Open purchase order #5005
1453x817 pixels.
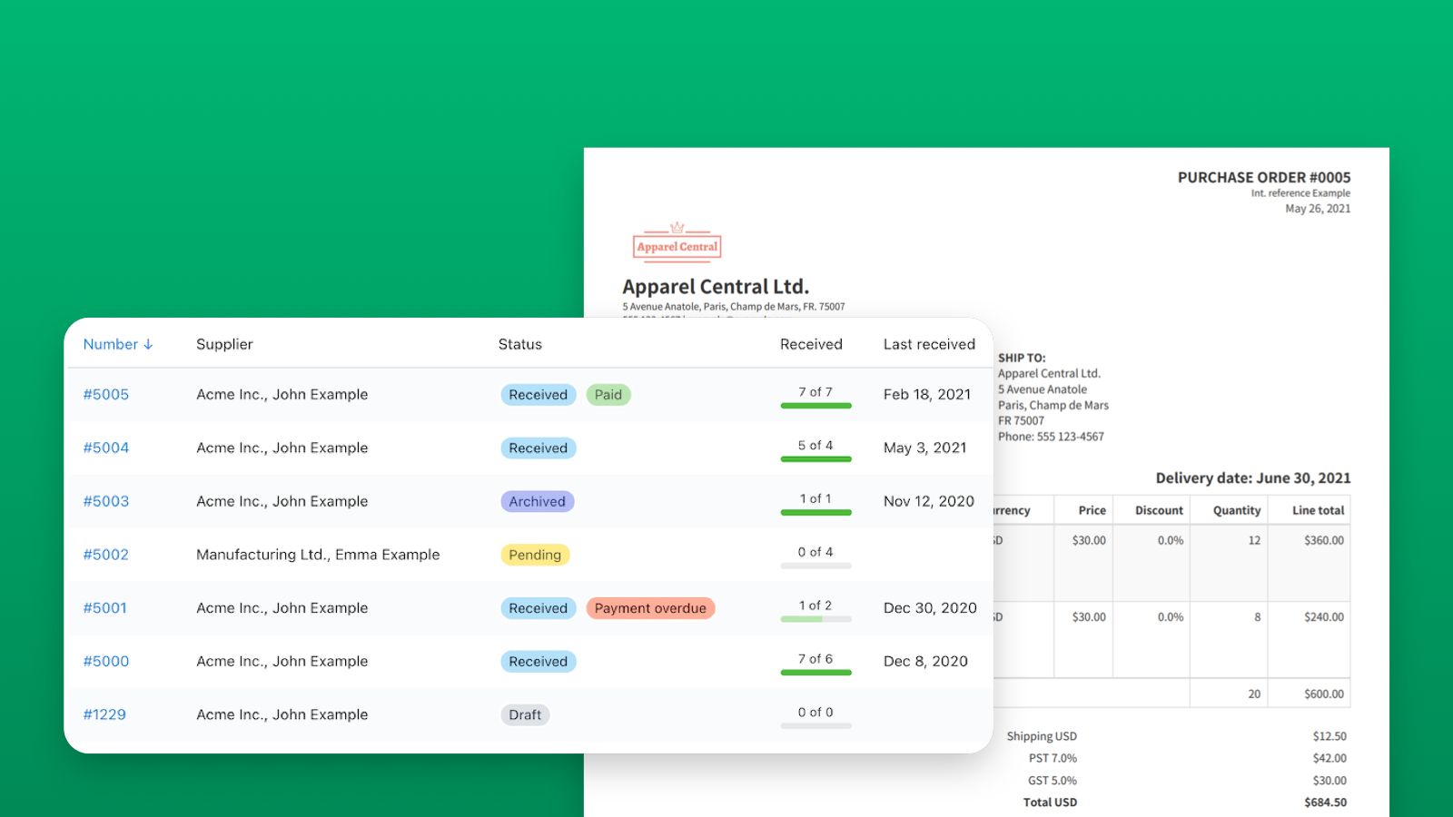pos(106,394)
